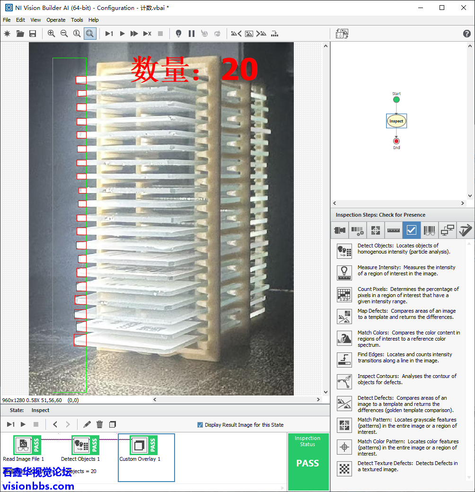Select the Detect Objects 1 step
Image resolution: width=475 pixels, height=492 pixels.
pyautogui.click(x=80, y=445)
